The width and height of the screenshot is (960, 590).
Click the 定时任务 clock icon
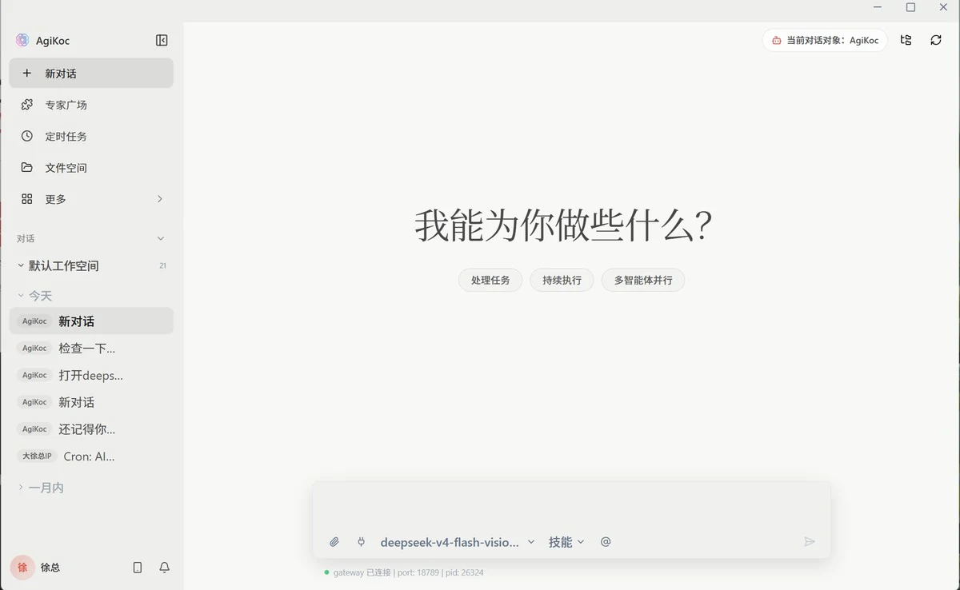click(x=27, y=136)
